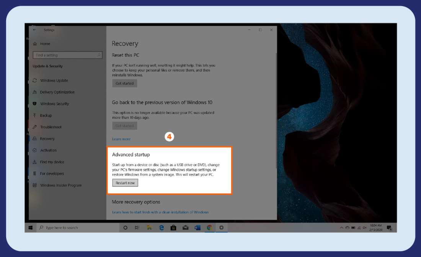Open the clean installation of Windows link
This screenshot has height=257, width=421.
point(160,212)
